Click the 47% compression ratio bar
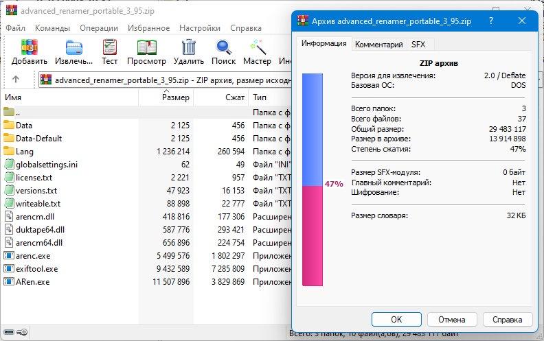This screenshot has width=544, height=341. [313, 180]
